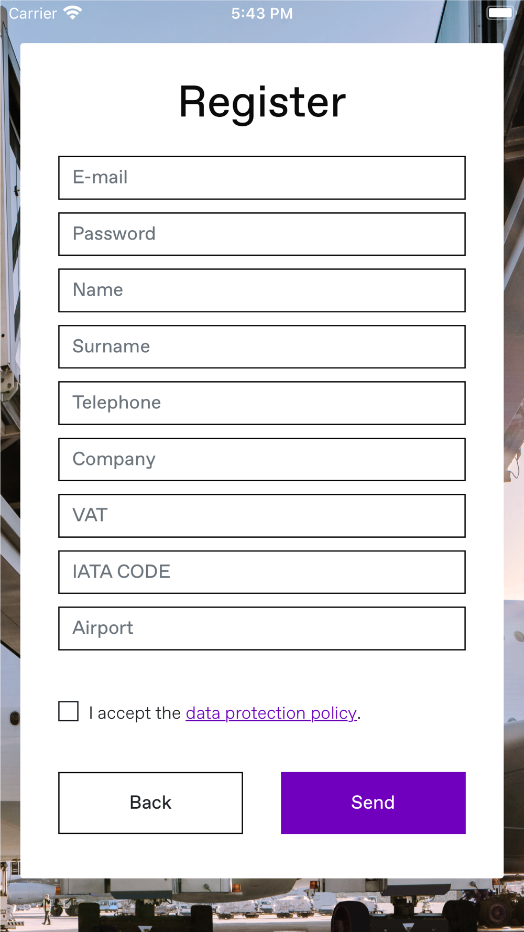524x932 pixels.
Task: Activate the Surname text box
Action: tap(261, 346)
